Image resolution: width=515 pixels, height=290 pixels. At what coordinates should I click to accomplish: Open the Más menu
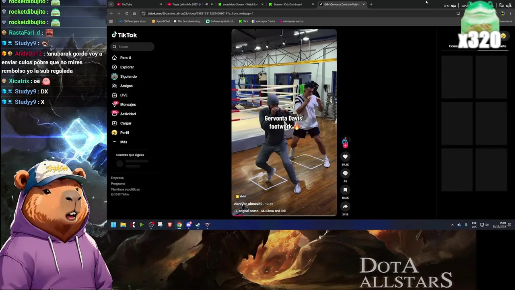[119, 142]
